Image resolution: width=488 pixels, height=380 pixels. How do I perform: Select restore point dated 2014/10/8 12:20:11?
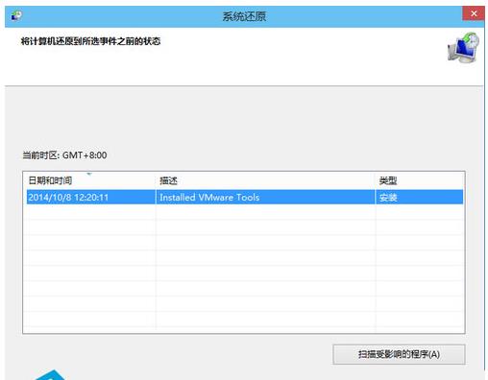(x=245, y=198)
